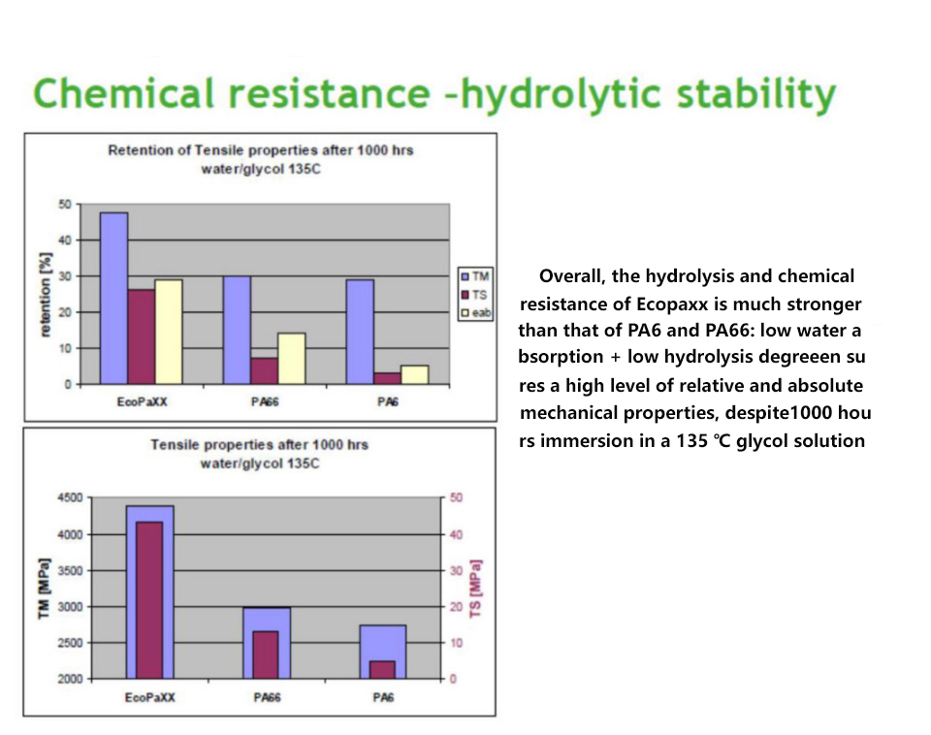
Task: Click the "PA66" category label under the retention chart
Action: coord(265,402)
